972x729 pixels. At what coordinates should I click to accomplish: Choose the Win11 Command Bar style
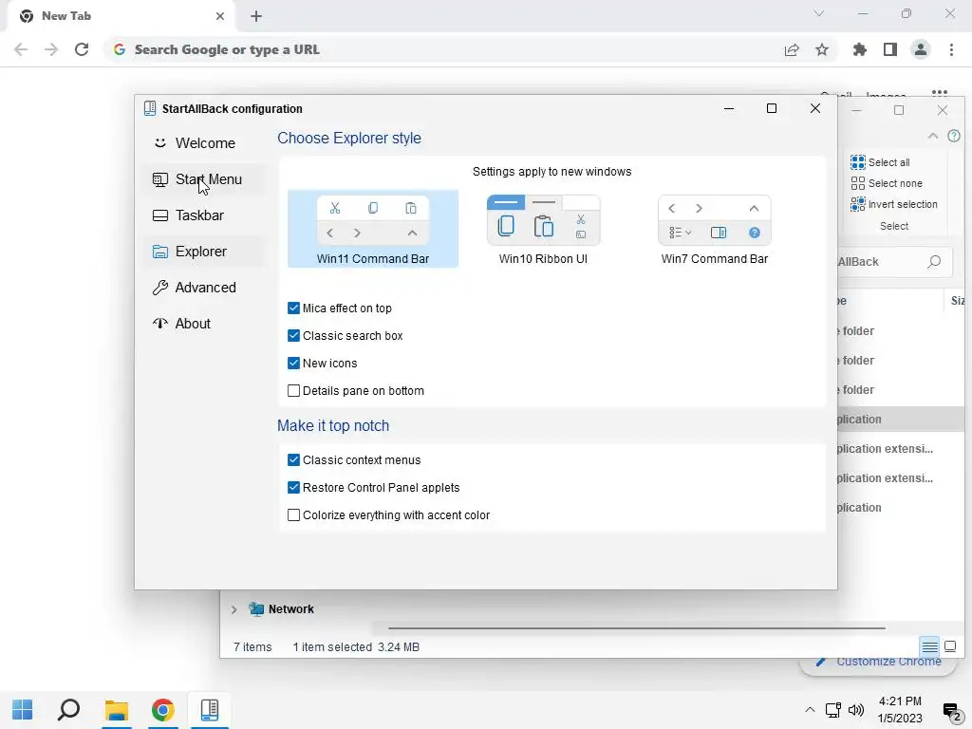372,229
